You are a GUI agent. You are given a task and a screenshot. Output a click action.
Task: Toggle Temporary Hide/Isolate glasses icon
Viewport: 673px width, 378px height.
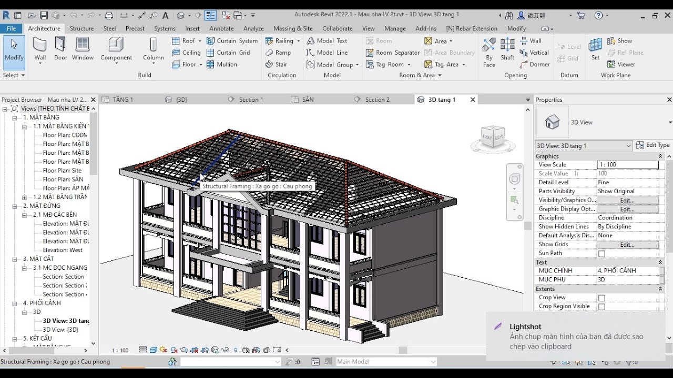click(x=225, y=350)
